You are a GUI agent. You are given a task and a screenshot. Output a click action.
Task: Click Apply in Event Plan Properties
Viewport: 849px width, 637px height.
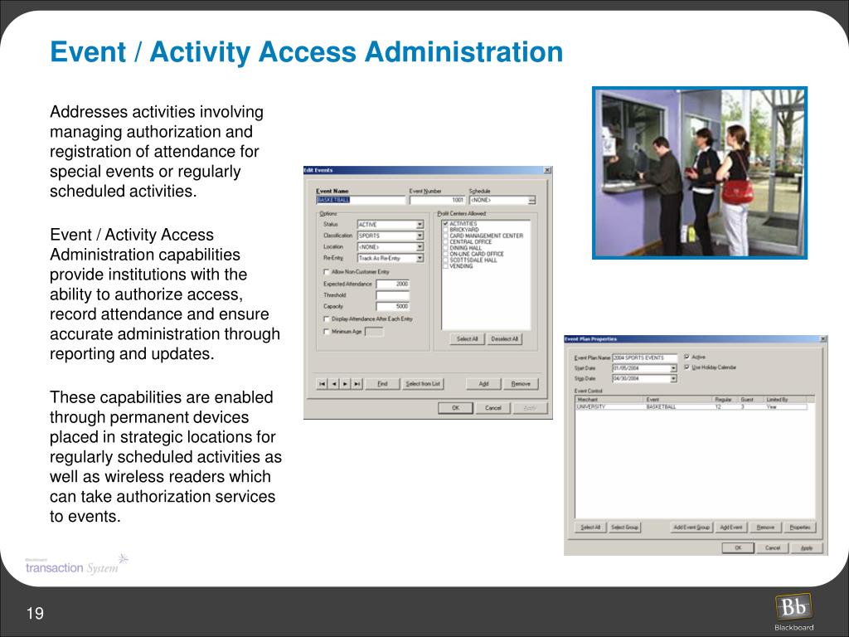[807, 548]
